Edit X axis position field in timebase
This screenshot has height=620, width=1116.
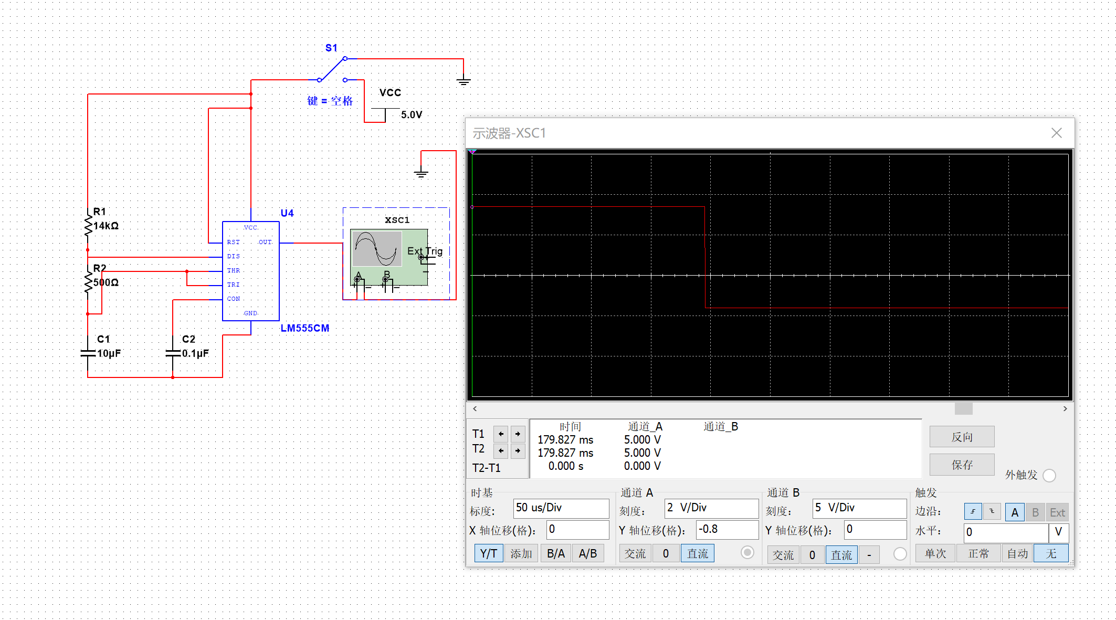coord(577,530)
